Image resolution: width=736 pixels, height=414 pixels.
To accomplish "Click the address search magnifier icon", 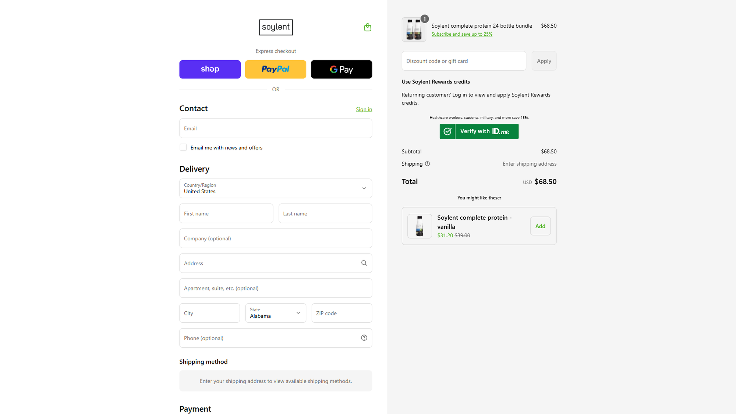I will tap(364, 263).
